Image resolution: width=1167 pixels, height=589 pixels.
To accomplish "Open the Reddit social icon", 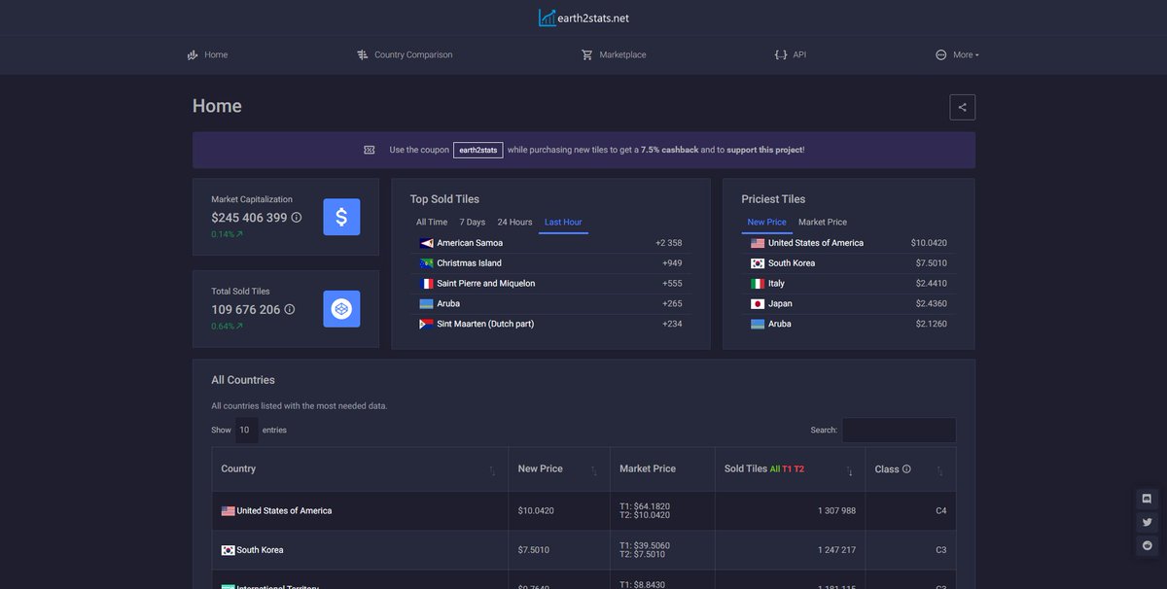I will (x=1147, y=545).
